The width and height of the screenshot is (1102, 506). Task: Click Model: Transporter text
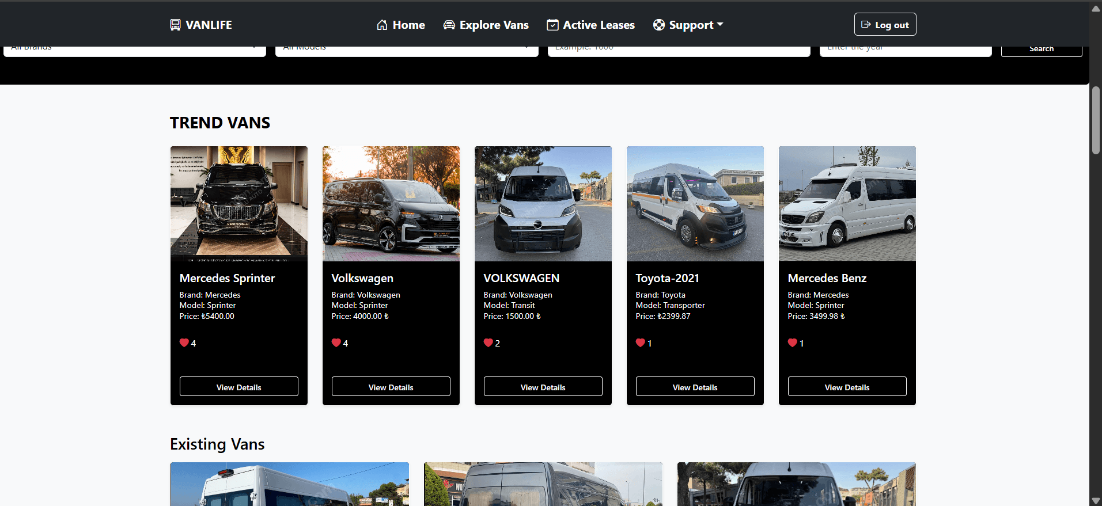(x=671, y=305)
